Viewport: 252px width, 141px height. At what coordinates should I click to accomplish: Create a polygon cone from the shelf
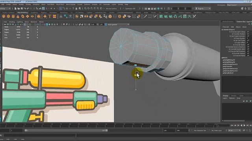pyautogui.click(x=18, y=16)
